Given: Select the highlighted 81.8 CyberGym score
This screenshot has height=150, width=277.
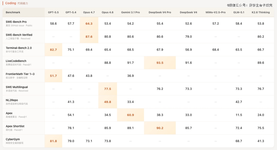Looking at the screenshot, I should (x=53, y=141).
